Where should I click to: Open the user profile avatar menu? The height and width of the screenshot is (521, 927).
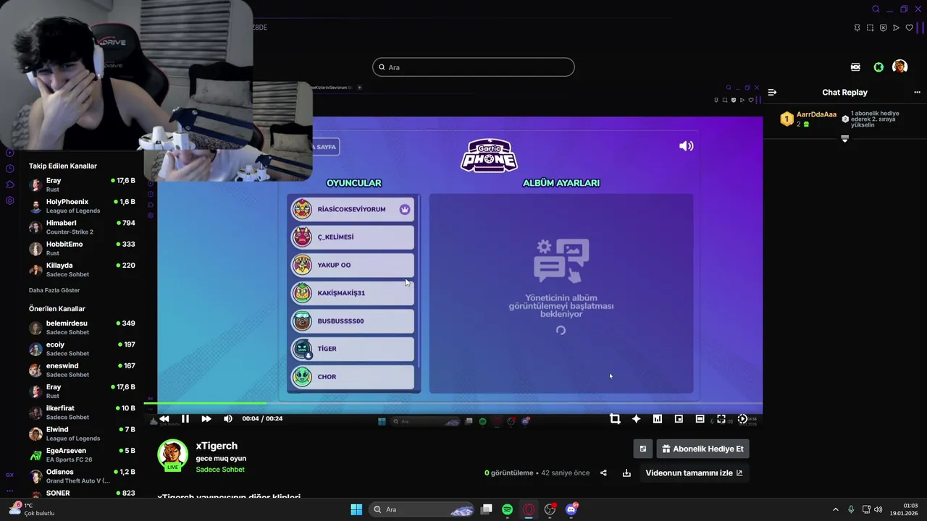pos(900,67)
